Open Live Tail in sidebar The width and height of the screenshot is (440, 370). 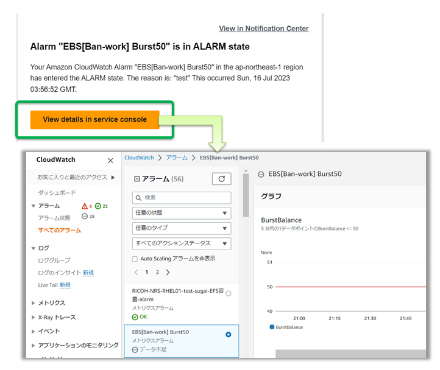pos(48,285)
